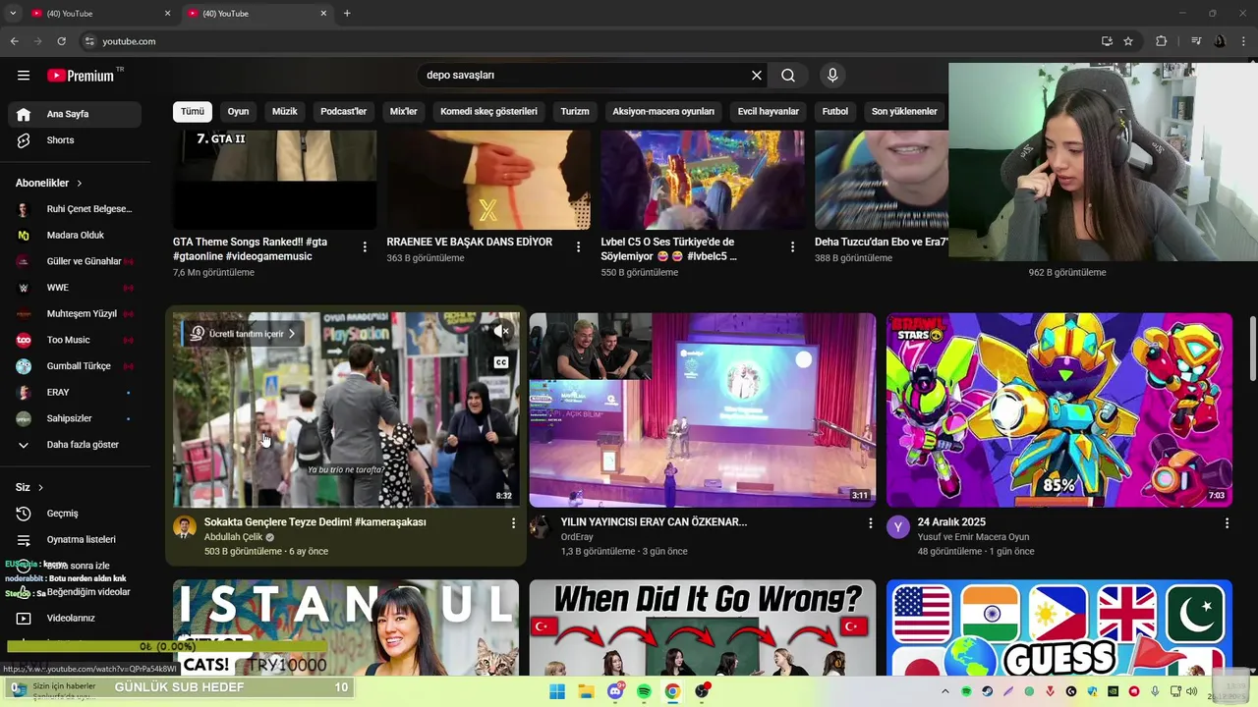The width and height of the screenshot is (1258, 707).
Task: Go to Ana Sayfa in the sidebar
Action: coord(75,114)
